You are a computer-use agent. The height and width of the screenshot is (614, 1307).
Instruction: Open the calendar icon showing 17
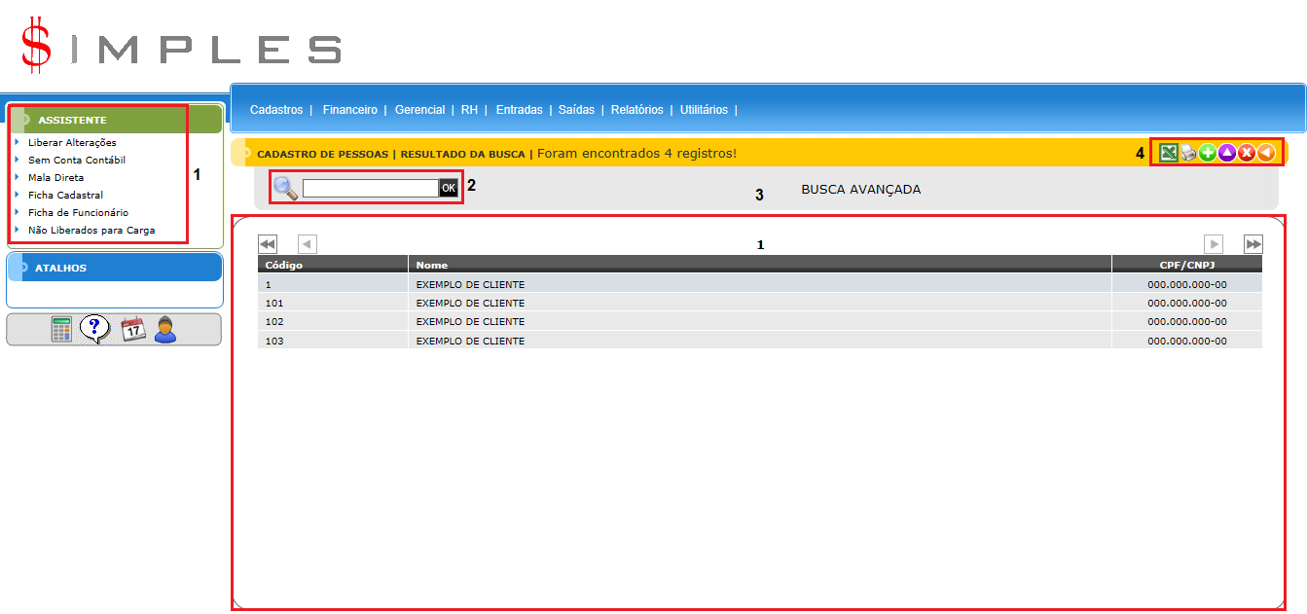pos(132,330)
